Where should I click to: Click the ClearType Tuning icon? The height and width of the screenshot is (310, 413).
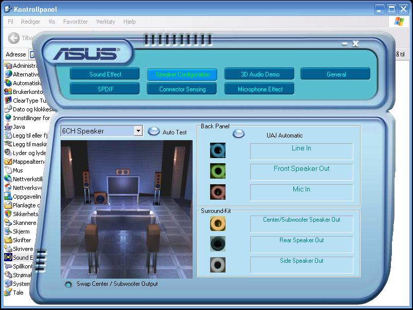coord(8,100)
